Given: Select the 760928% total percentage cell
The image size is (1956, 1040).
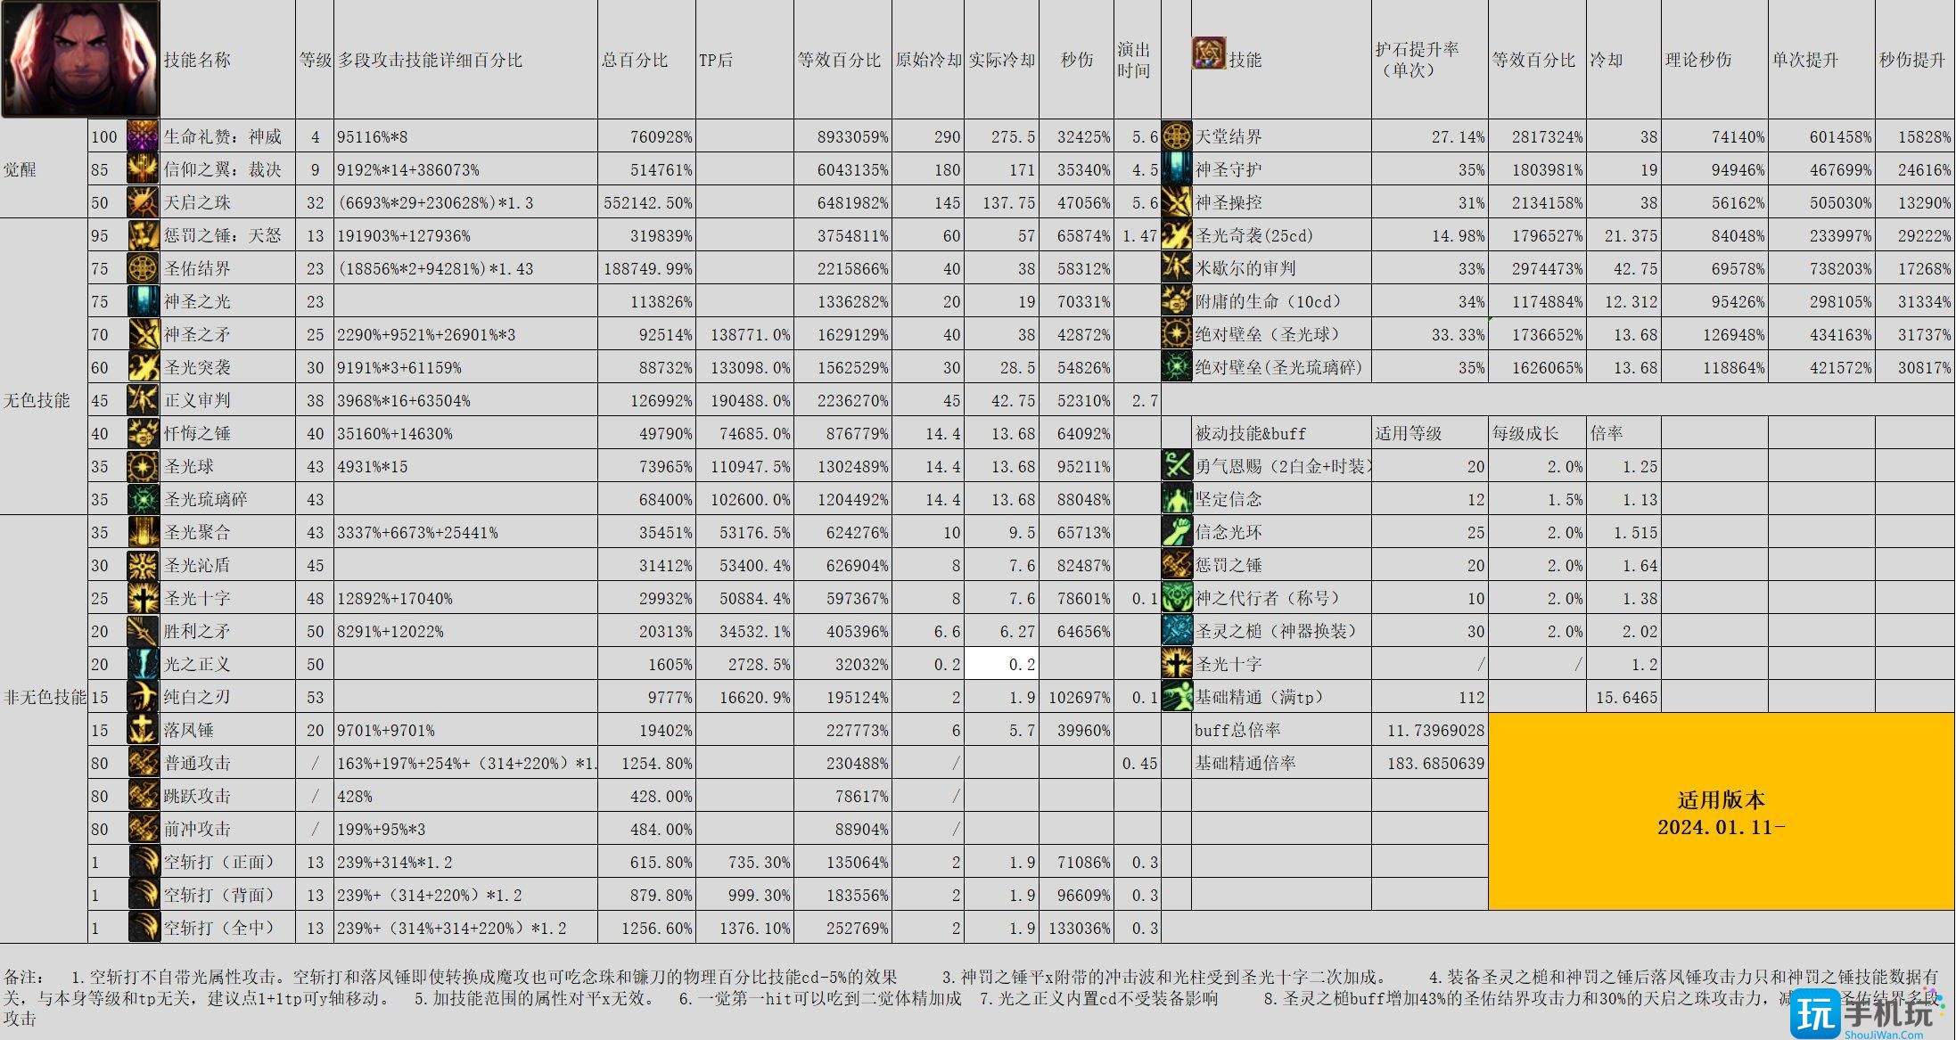Looking at the screenshot, I should pyautogui.click(x=648, y=136).
